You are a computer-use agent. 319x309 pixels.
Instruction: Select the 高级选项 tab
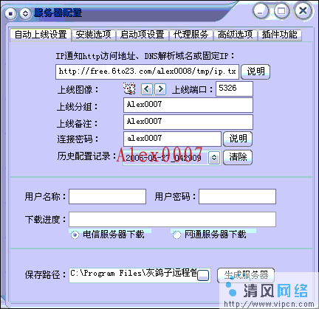(235, 35)
